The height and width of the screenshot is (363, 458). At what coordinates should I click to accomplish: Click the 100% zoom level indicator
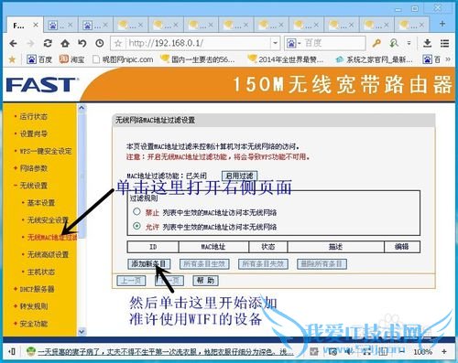(x=422, y=352)
